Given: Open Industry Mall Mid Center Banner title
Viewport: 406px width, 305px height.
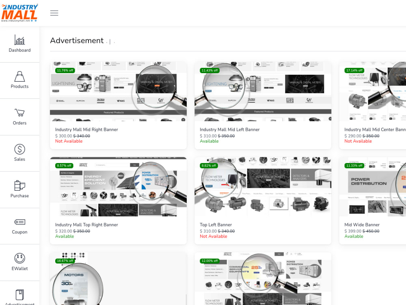Looking at the screenshot, I should (x=375, y=129).
